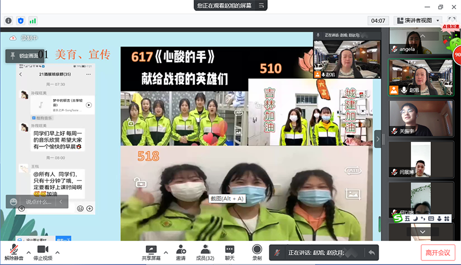461x265 pixels.
Task: Click the AB icon on the 518 video
Action: [x=353, y=171]
